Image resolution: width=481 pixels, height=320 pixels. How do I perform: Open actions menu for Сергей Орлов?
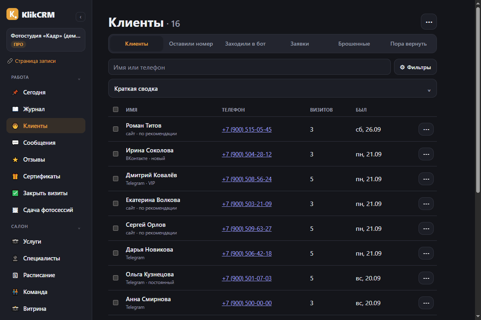[x=426, y=229]
